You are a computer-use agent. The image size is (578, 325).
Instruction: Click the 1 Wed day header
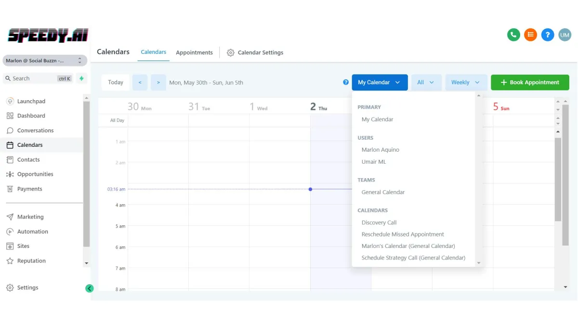[x=258, y=106]
